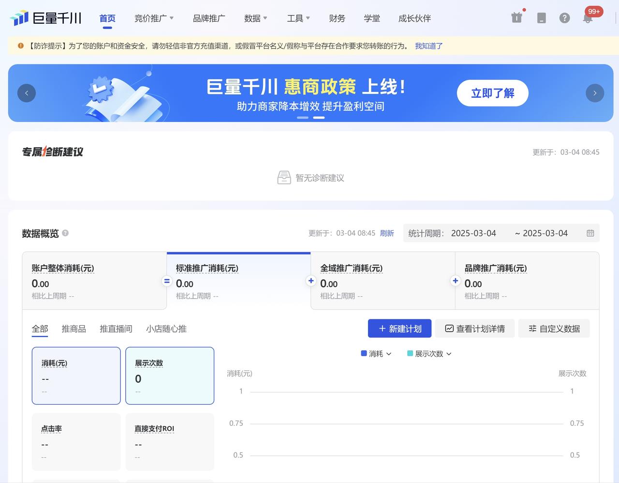619x483 pixels.
Task: Open the calendar icon for statistics period
Action: tap(590, 233)
